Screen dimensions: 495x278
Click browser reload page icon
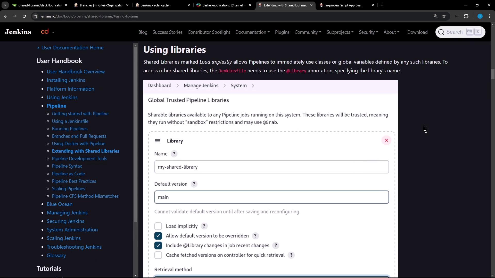[24, 16]
